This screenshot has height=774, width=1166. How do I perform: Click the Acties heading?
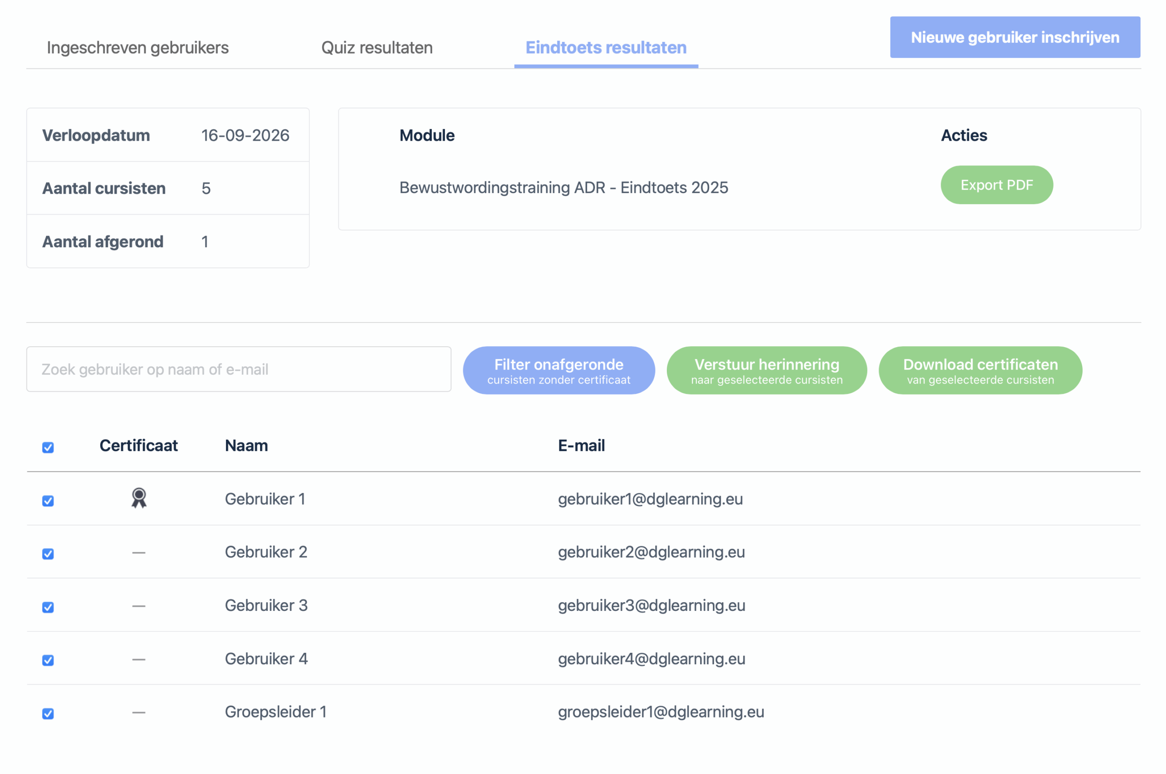963,135
